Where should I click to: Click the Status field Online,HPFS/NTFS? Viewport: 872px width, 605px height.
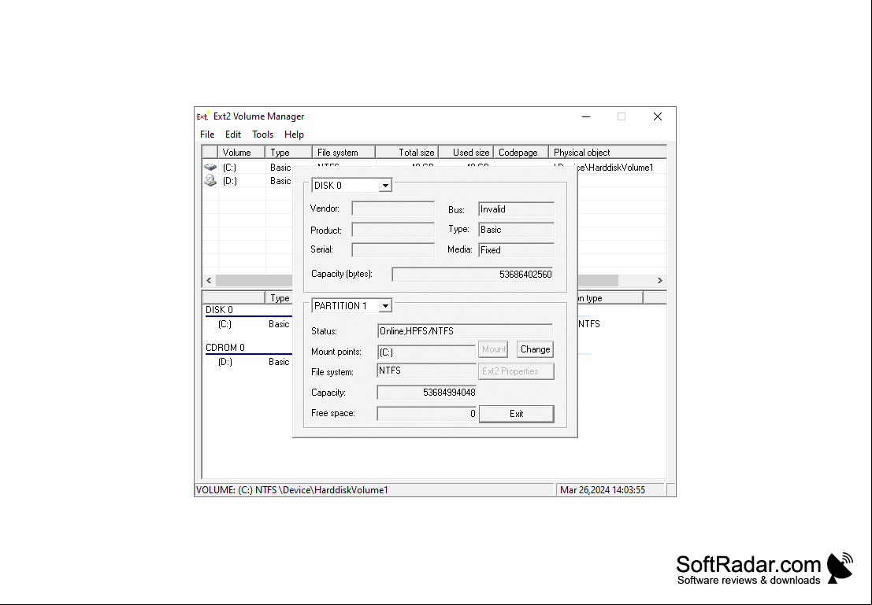[x=465, y=331]
